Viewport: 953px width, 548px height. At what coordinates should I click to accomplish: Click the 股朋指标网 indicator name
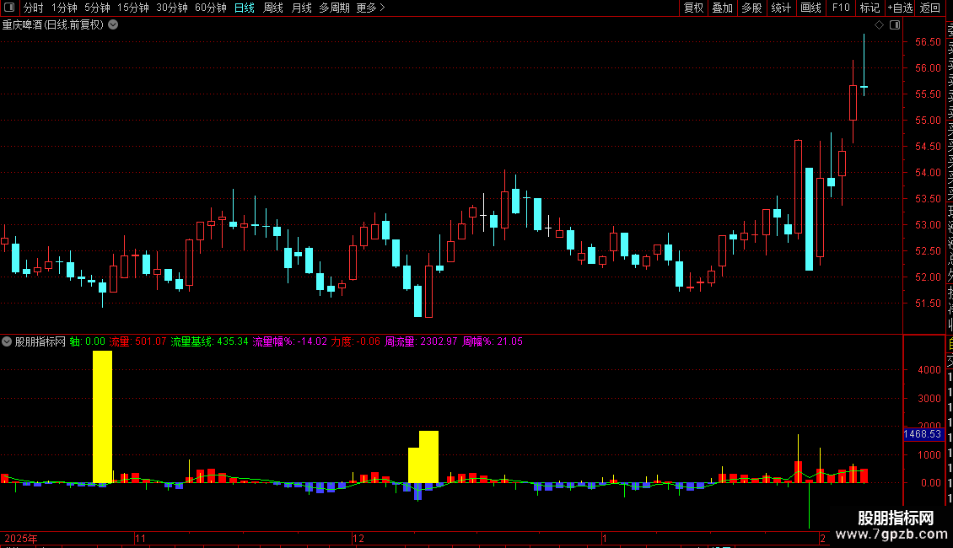(x=40, y=341)
